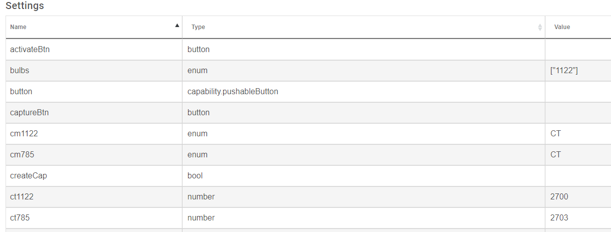The height and width of the screenshot is (232, 611).
Task: Select the activateBtn row name
Action: 30,50
